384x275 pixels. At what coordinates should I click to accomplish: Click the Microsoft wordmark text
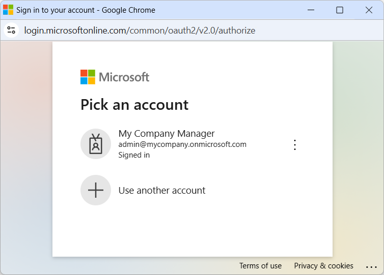tap(124, 77)
